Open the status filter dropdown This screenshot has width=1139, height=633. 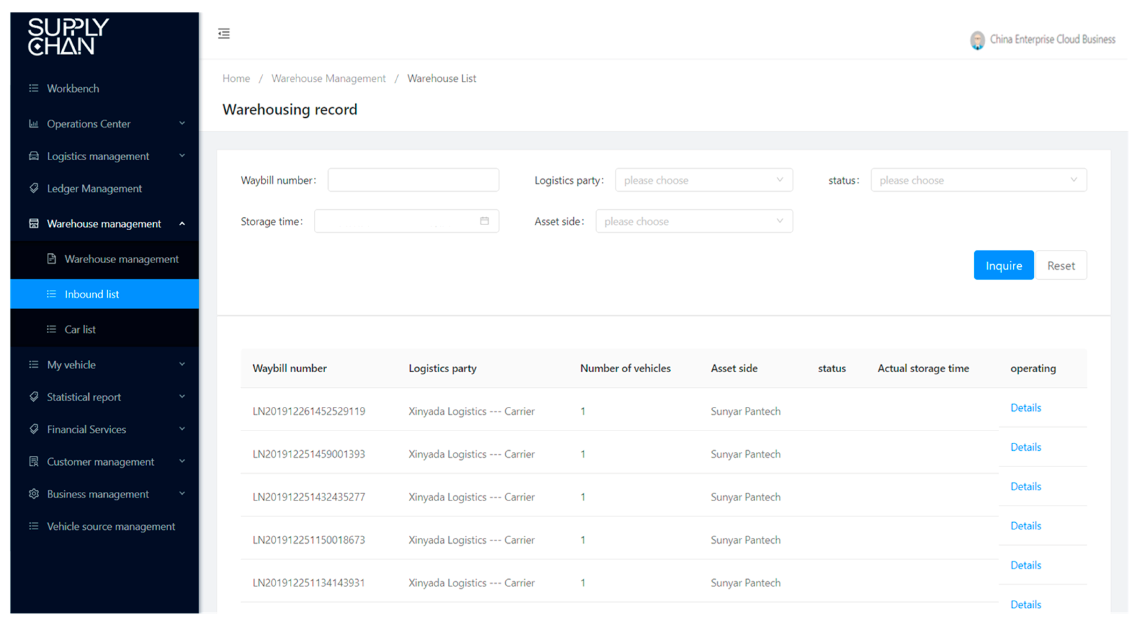coord(978,180)
